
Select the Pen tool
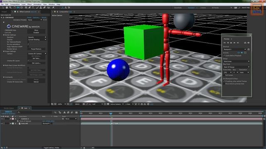pyautogui.click(x=30, y=7)
